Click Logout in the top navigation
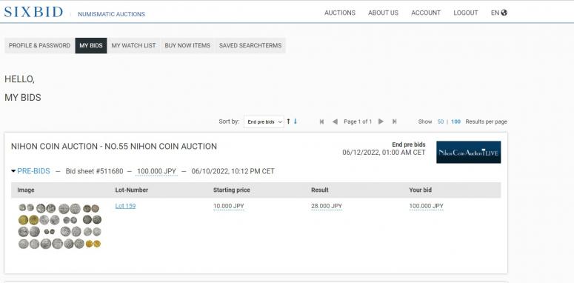This screenshot has width=574, height=283. 466,13
